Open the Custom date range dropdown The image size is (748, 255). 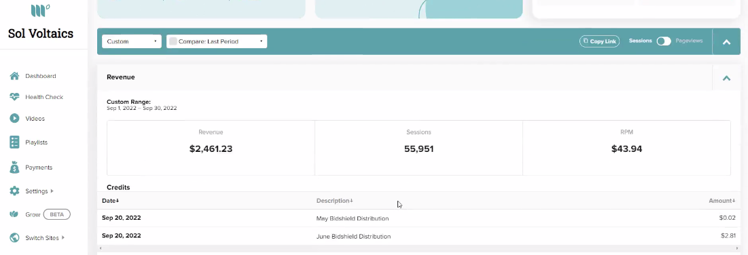[132, 41]
